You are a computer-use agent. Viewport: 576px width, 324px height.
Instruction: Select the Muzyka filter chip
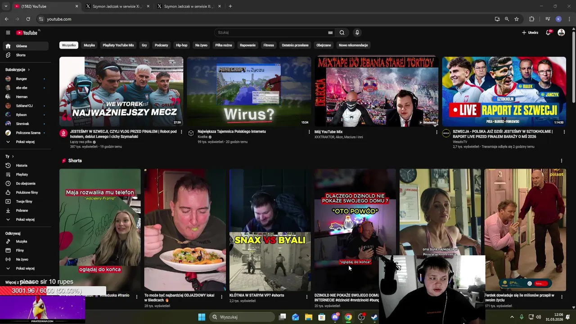[x=89, y=45]
